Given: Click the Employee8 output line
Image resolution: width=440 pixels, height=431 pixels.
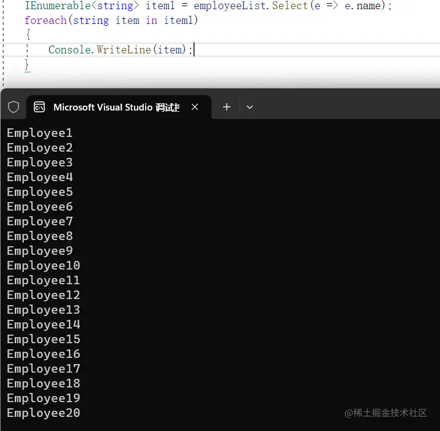Looking at the screenshot, I should [39, 236].
